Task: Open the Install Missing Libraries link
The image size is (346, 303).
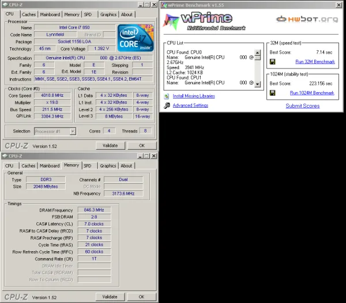Action: (x=194, y=96)
